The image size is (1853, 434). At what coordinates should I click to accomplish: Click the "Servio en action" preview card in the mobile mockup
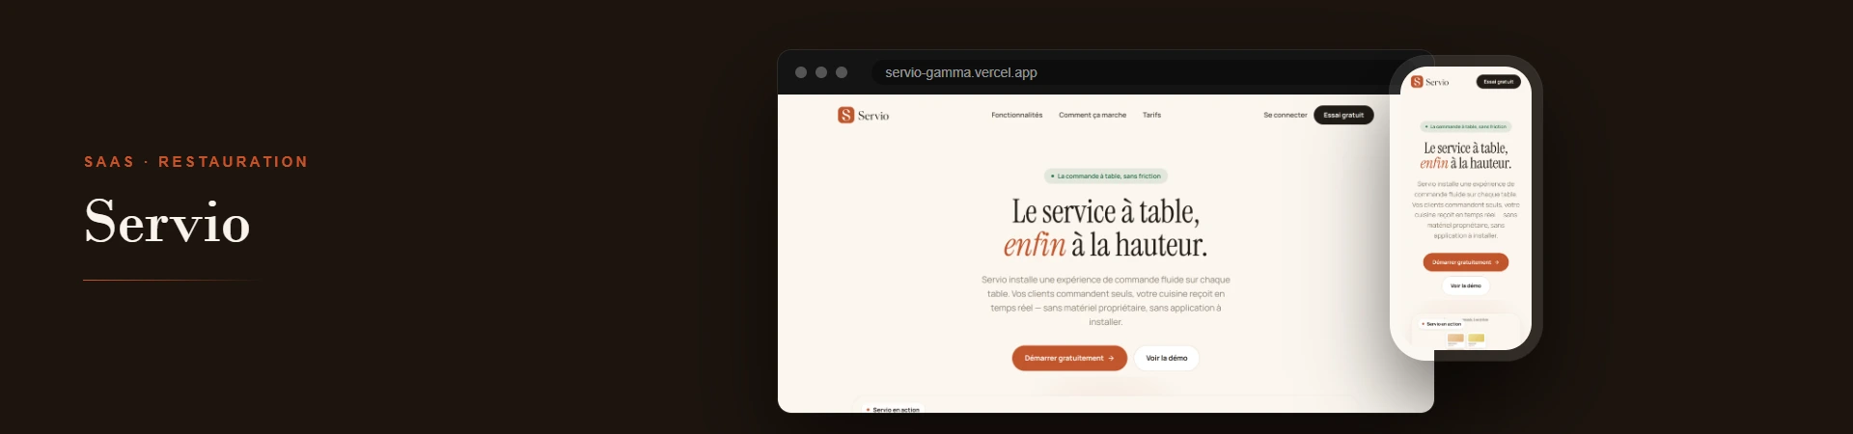[1465, 331]
